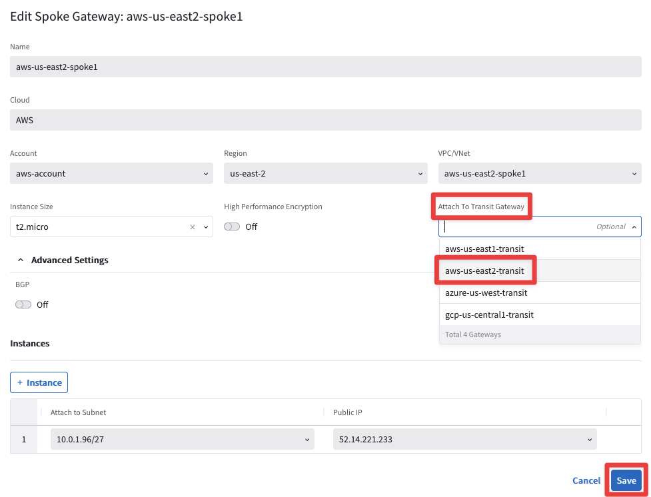Click the Save button

[626, 480]
